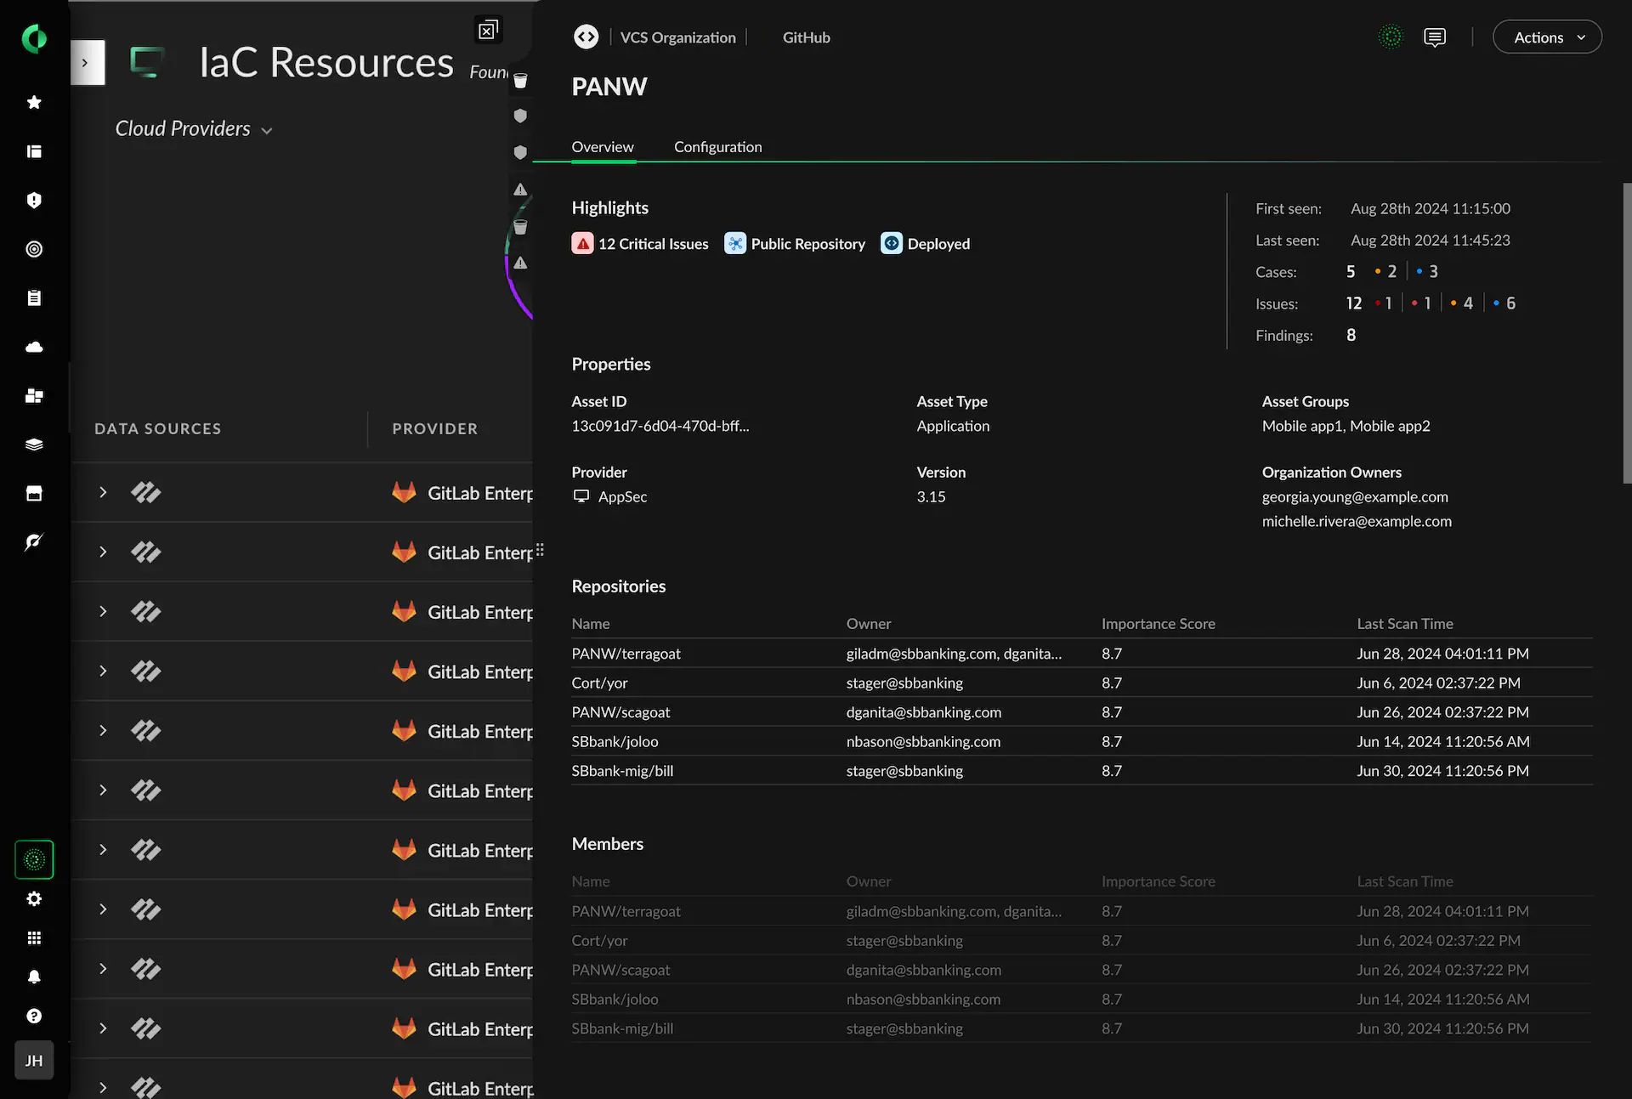Close the details panel with collapse icon
Image resolution: width=1632 pixels, height=1099 pixels.
pyautogui.click(x=487, y=31)
